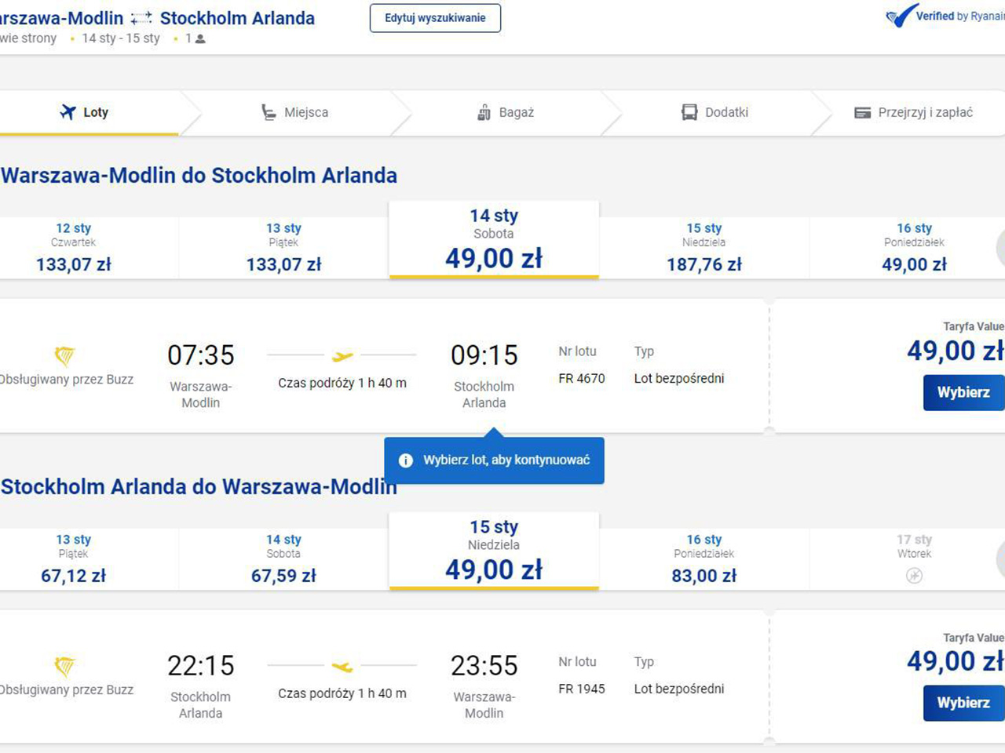Select outbound date 13 sty Piątek
Image resolution: width=1005 pixels, height=753 pixels.
point(283,247)
